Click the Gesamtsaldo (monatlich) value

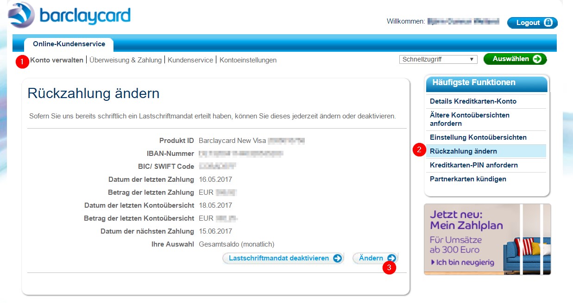point(237,244)
